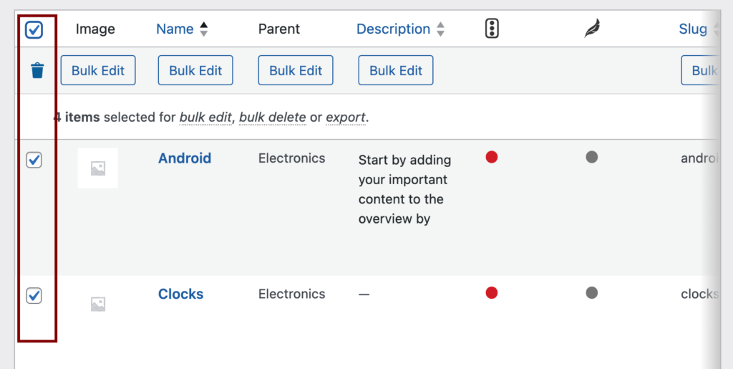This screenshot has width=733, height=369.
Task: Click Bulk Edit under Name column
Action: pyautogui.click(x=195, y=70)
